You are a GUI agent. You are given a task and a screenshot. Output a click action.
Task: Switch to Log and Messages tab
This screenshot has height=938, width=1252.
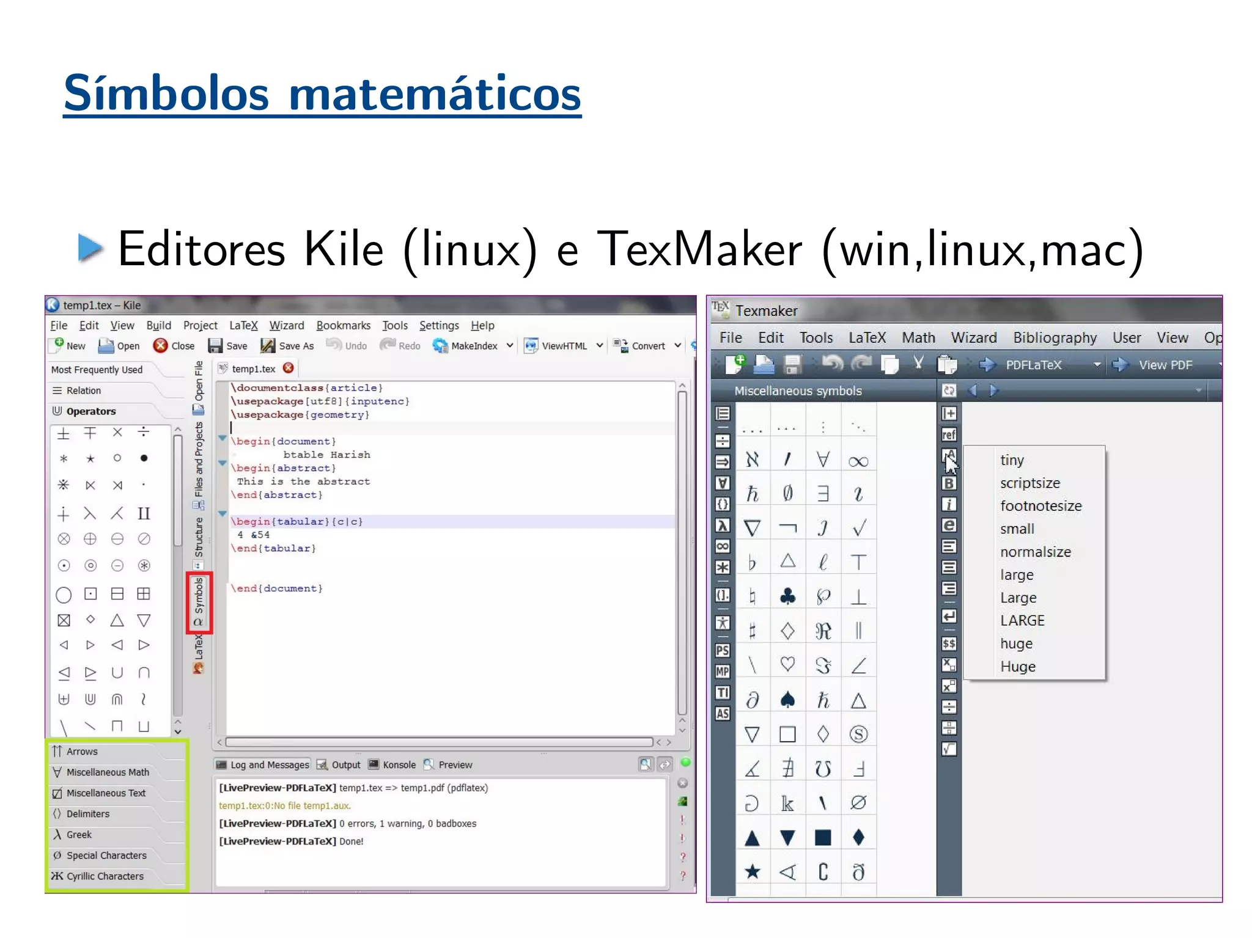[x=263, y=765]
